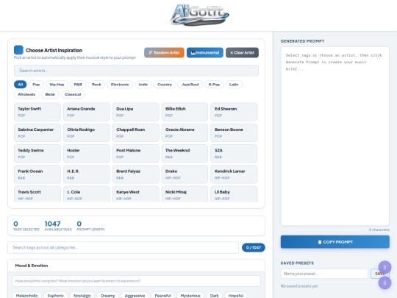The image size is (397, 298).
Task: Choose the Hozier artist card
Action: pyautogui.click(x=87, y=153)
